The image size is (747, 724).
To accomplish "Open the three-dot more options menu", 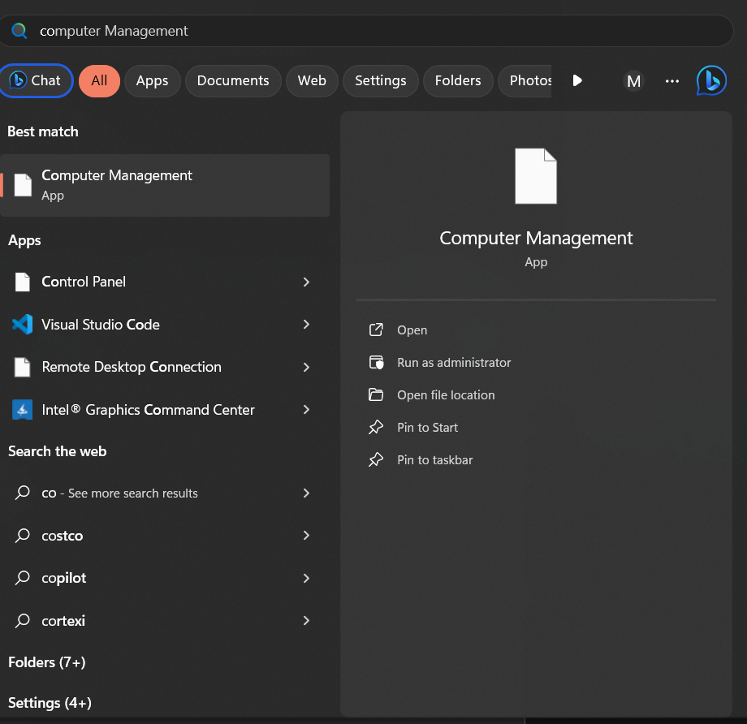I will click(x=671, y=80).
